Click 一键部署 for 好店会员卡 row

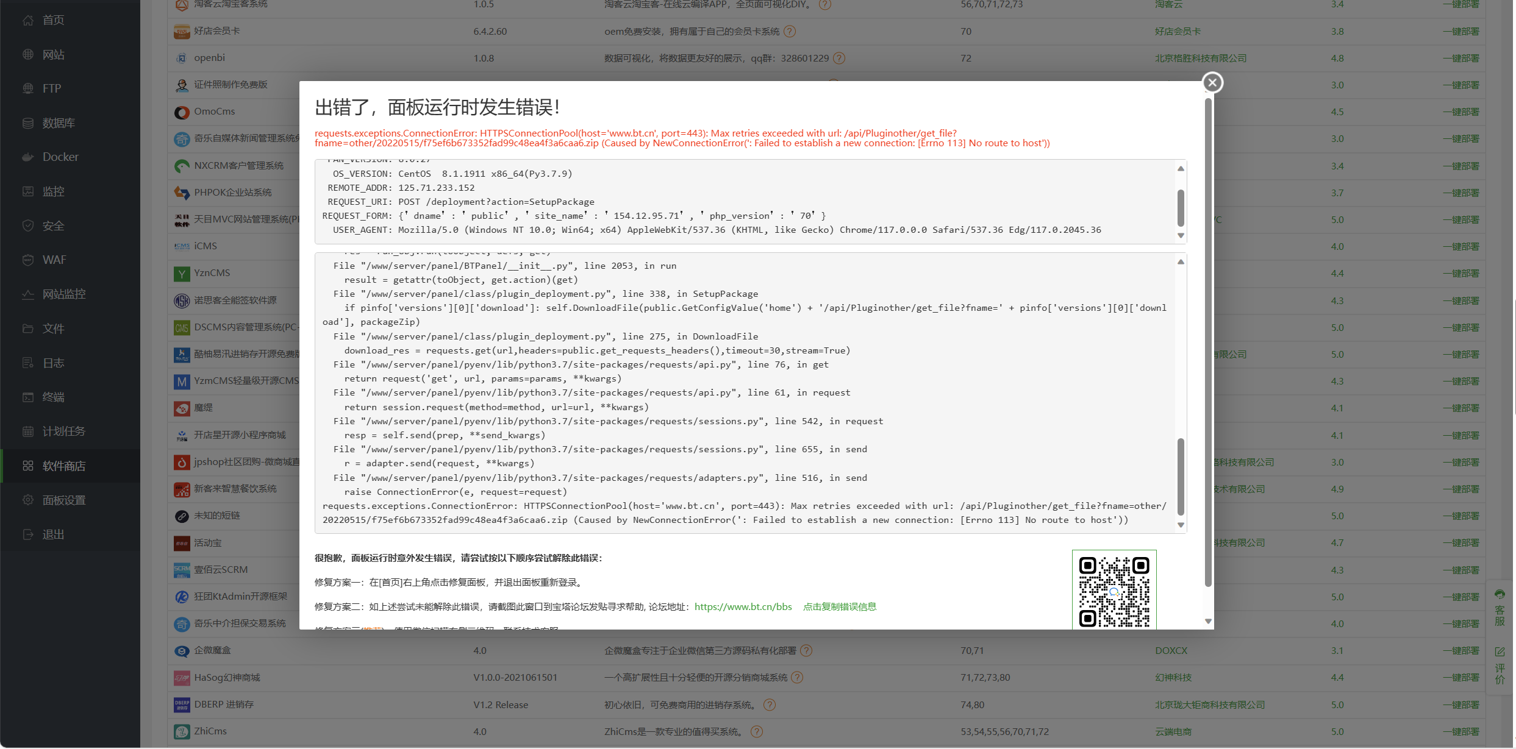tap(1461, 31)
